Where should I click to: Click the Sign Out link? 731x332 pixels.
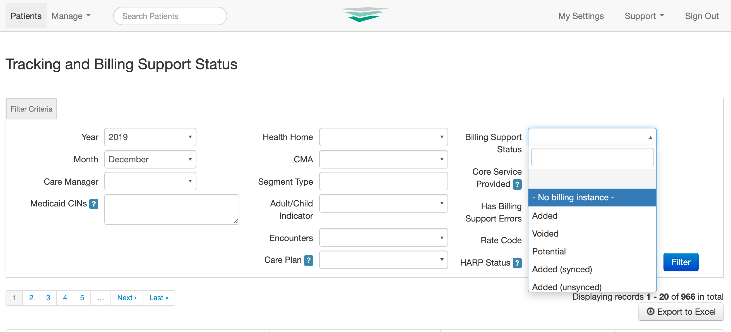click(x=702, y=16)
